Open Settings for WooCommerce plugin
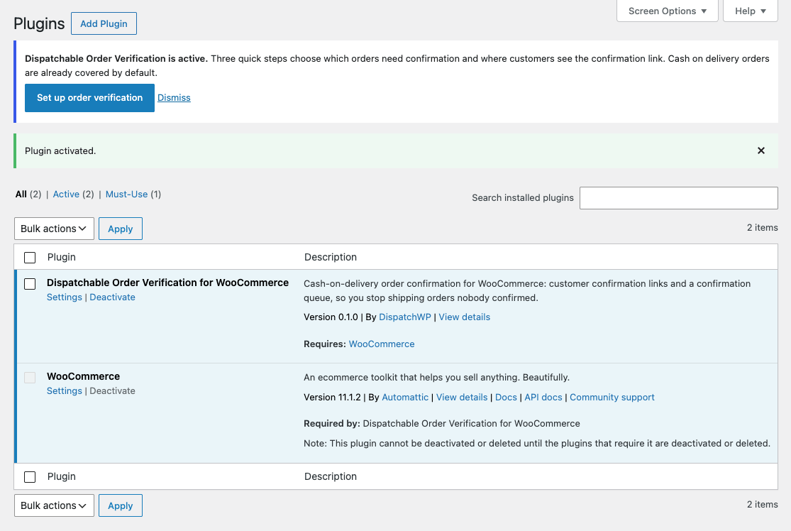 click(x=64, y=391)
